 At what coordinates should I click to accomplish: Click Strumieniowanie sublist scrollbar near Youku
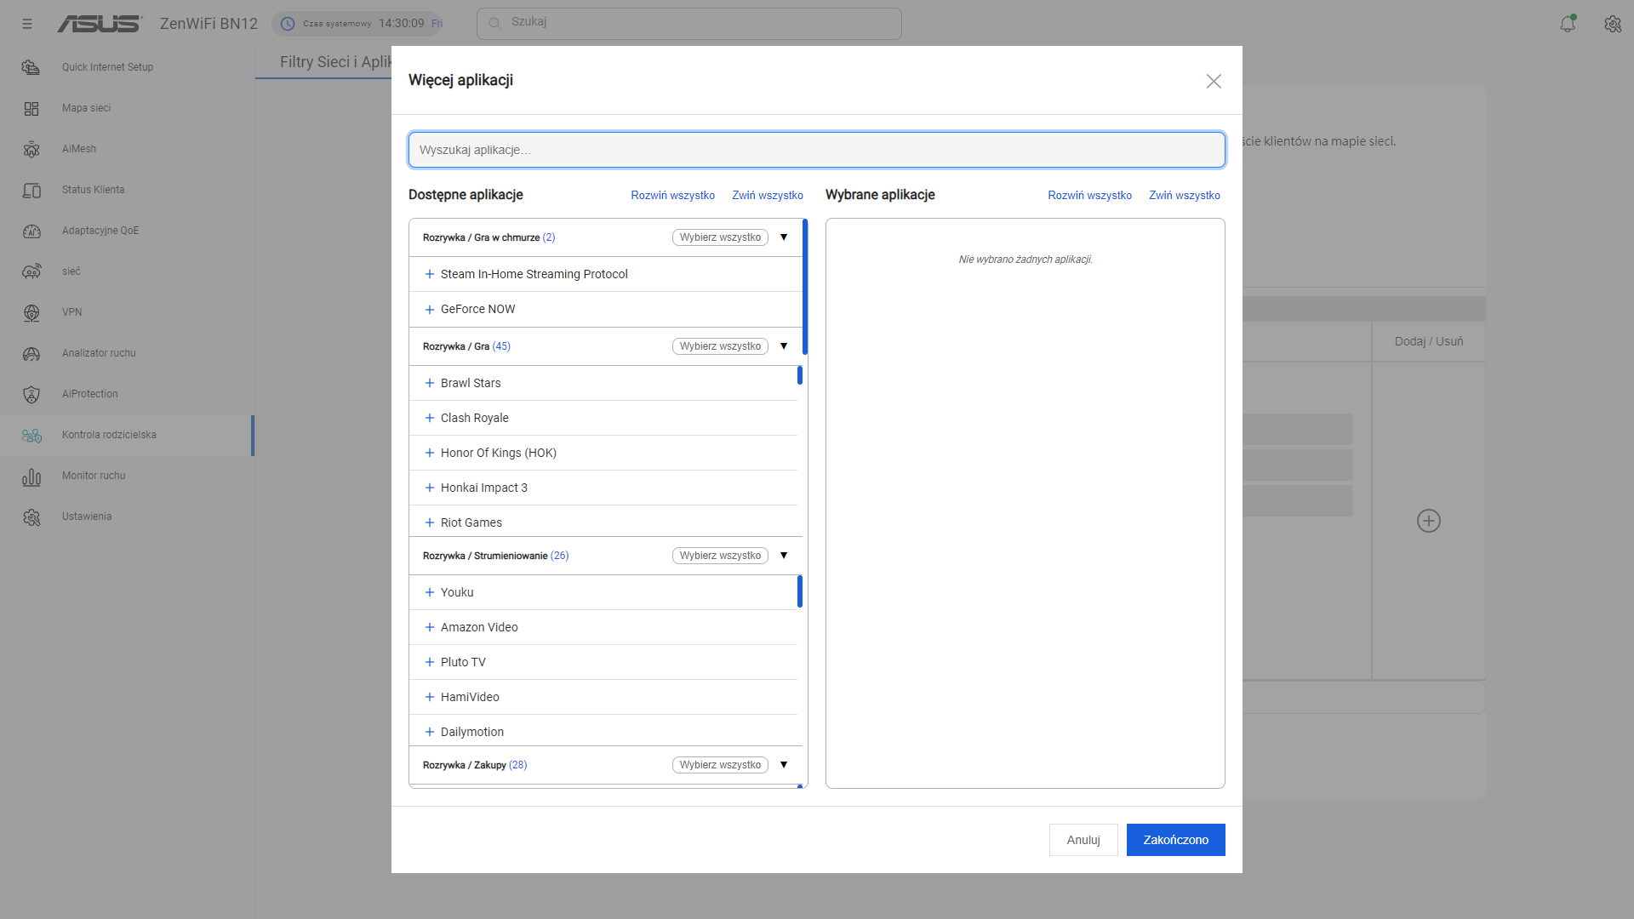pos(800,591)
